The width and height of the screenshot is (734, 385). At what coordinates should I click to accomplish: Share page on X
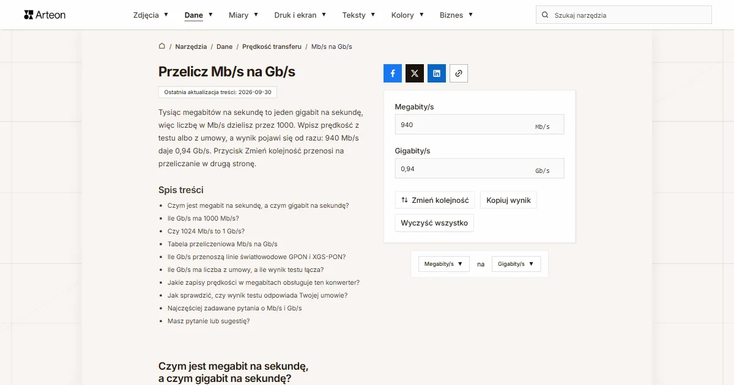pos(415,73)
